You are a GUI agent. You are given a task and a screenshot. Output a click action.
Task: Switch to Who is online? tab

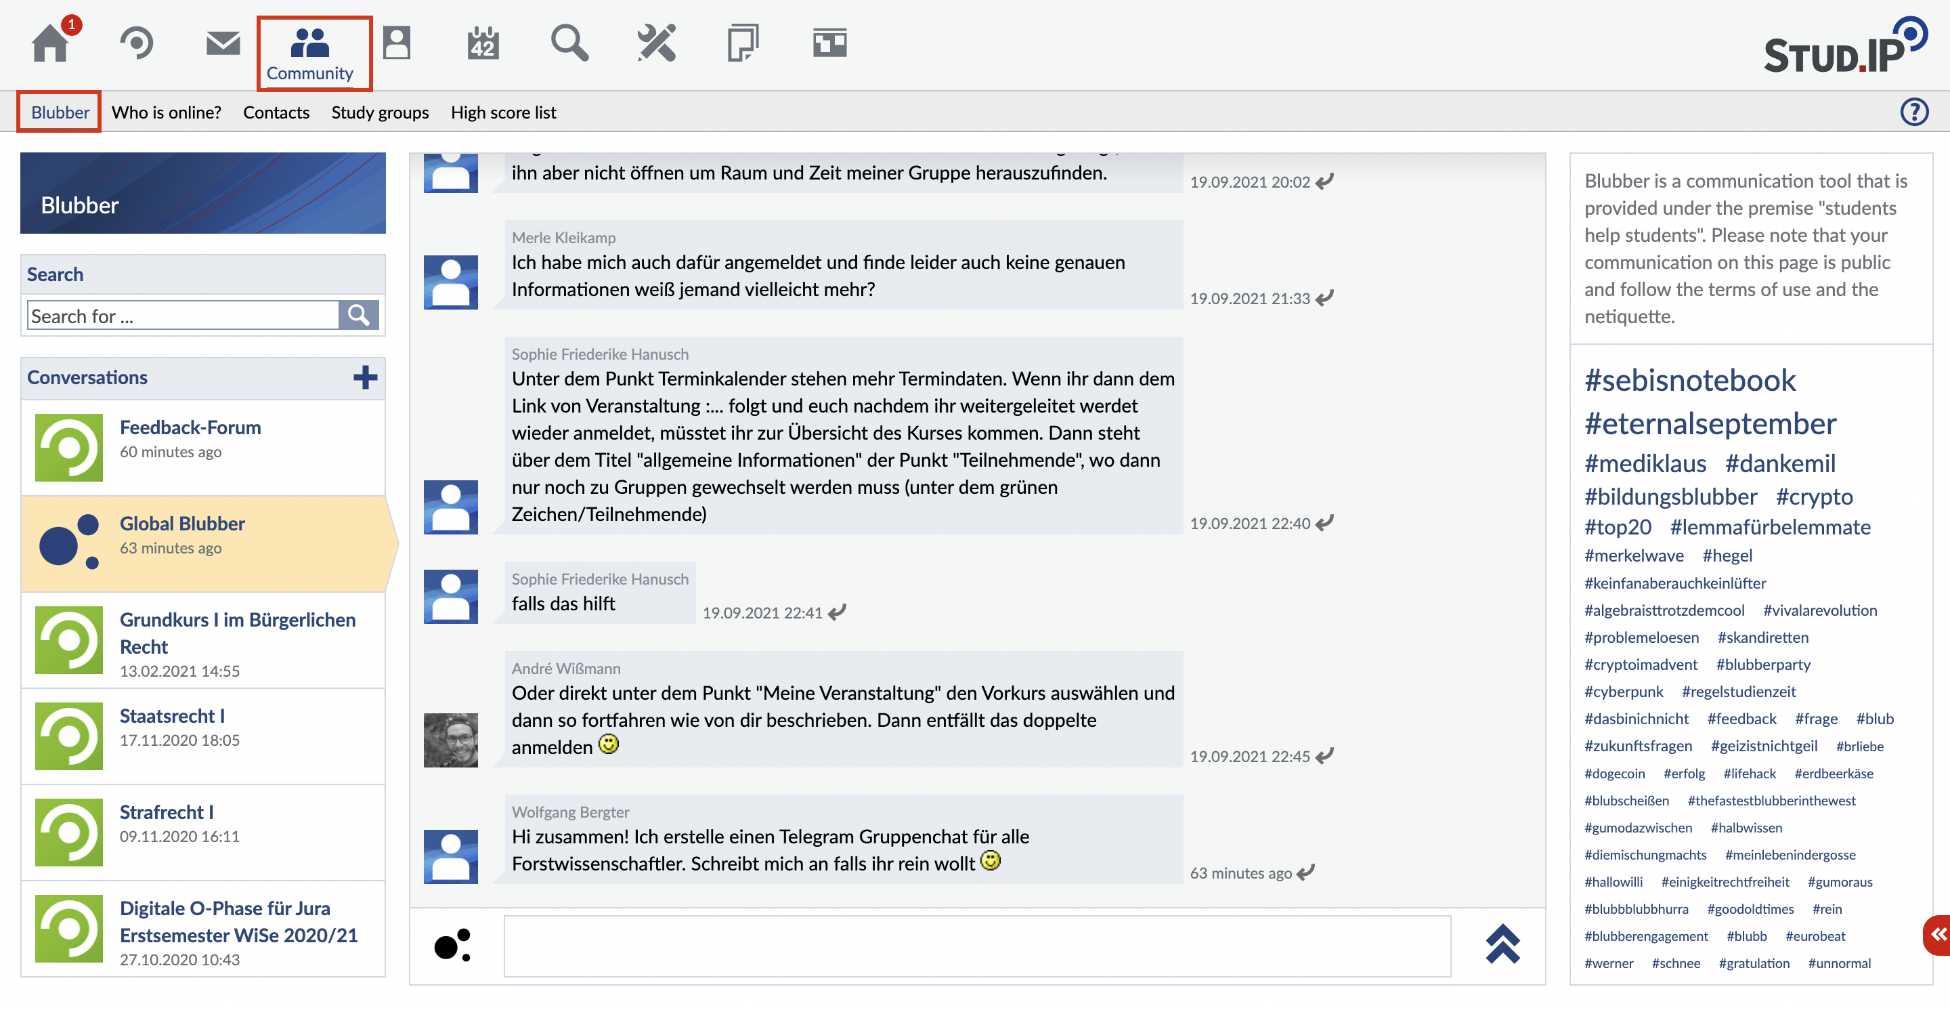click(167, 112)
